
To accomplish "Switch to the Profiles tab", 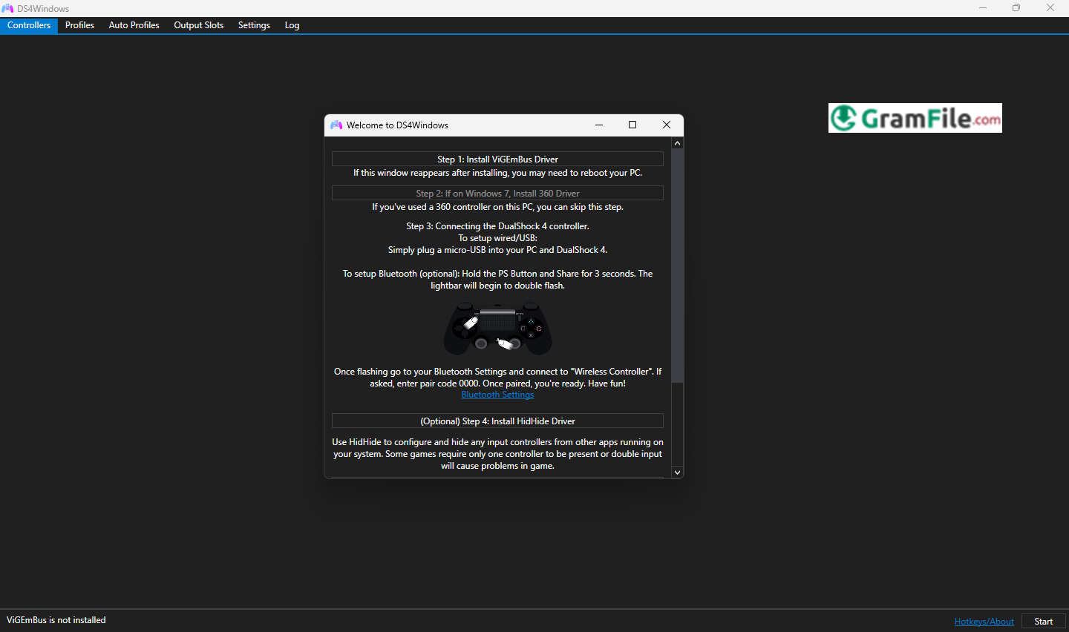I will [79, 25].
